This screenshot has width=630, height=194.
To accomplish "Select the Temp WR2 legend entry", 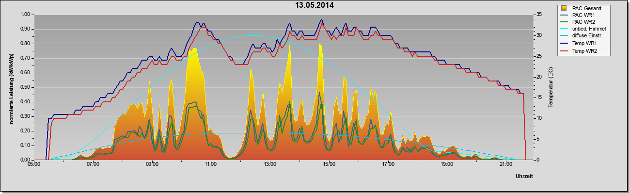I will click(x=583, y=51).
